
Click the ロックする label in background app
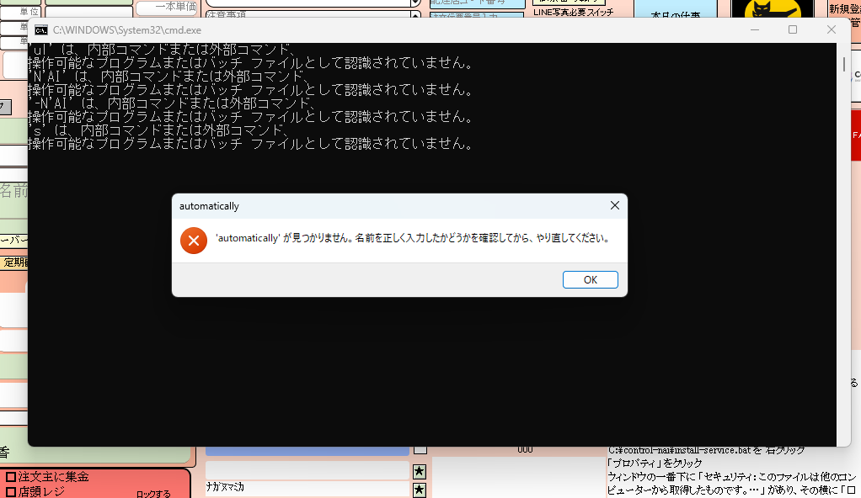[153, 494]
